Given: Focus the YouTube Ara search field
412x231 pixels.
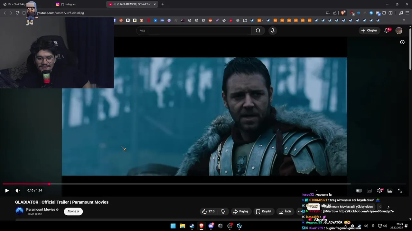Looking at the screenshot, I should (x=194, y=30).
